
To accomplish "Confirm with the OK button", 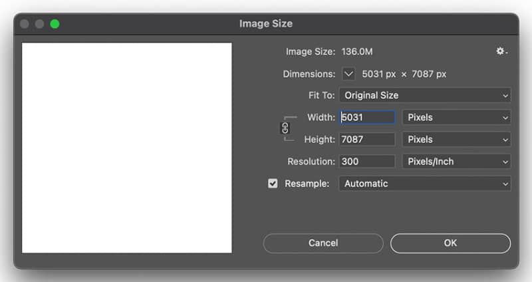I will click(x=450, y=243).
